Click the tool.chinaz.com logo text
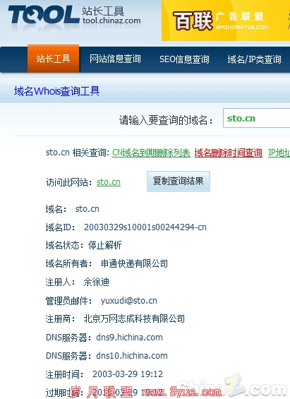290x399 pixels. [x=111, y=20]
